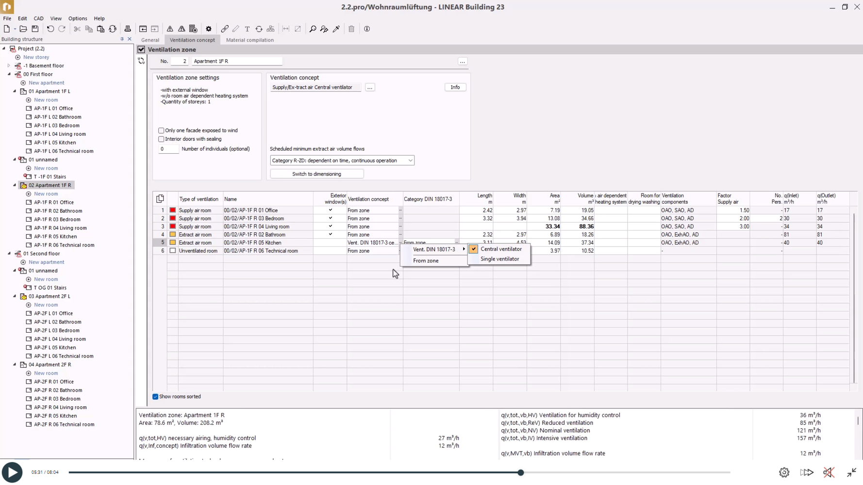
Task: Open the extract air category dropdown
Action: click(x=342, y=161)
